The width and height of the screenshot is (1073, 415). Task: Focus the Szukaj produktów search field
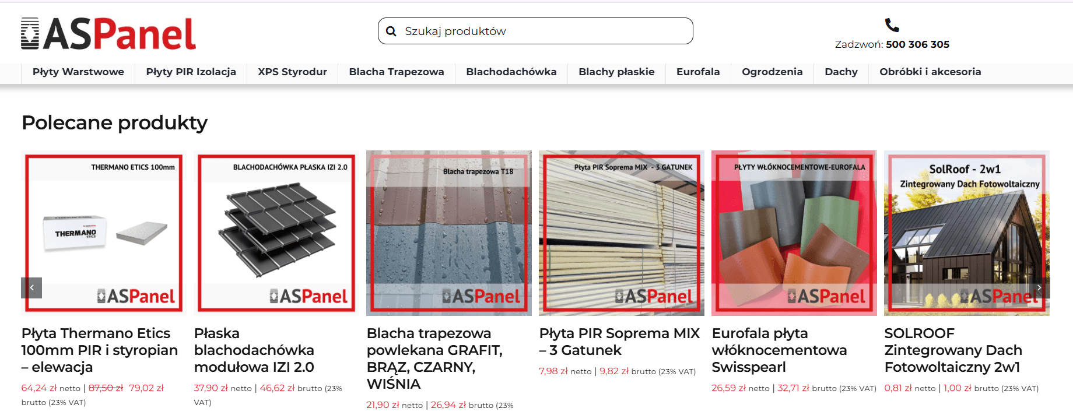(x=535, y=31)
